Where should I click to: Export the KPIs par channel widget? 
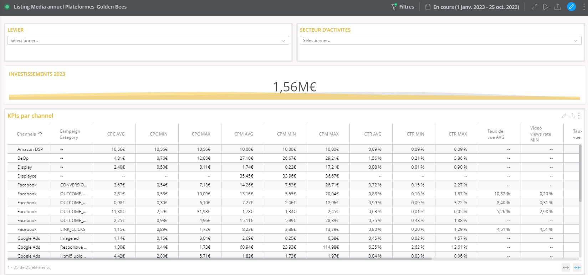click(572, 116)
